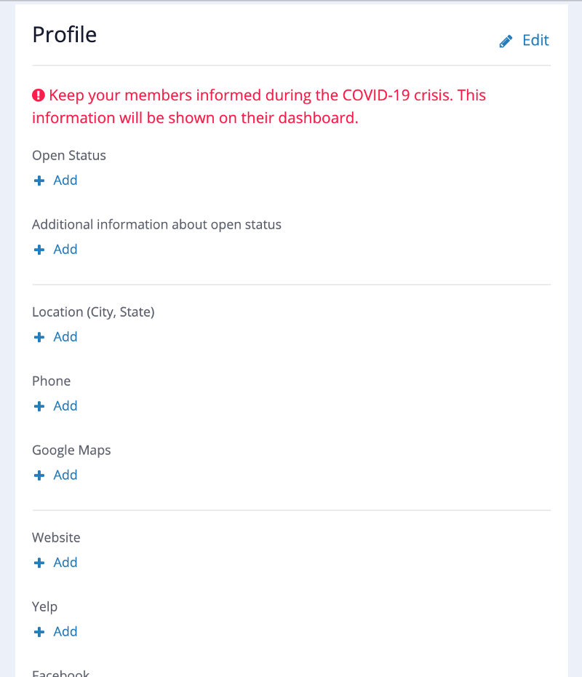Click the plus icon under Phone
Screen dimensions: 582x677
tap(39, 406)
